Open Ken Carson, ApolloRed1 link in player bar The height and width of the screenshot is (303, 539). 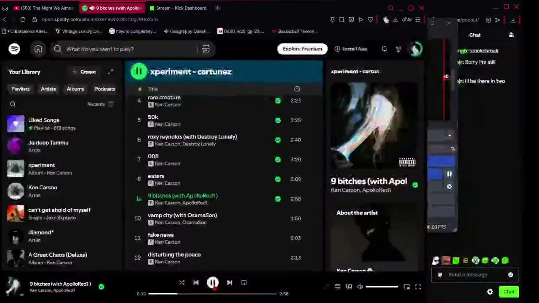tap(52, 290)
